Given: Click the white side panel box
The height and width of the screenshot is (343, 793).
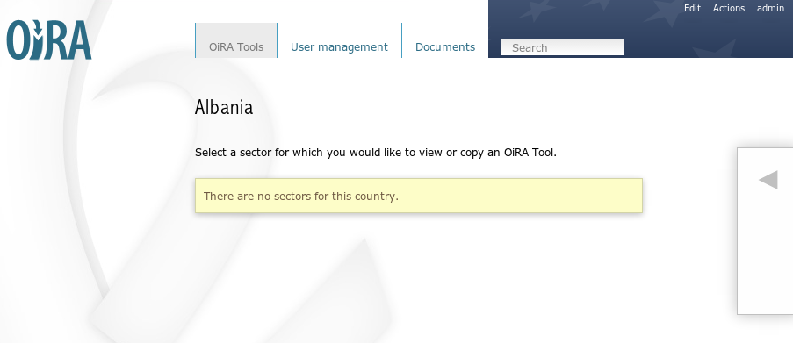Looking at the screenshot, I should tap(765, 231).
